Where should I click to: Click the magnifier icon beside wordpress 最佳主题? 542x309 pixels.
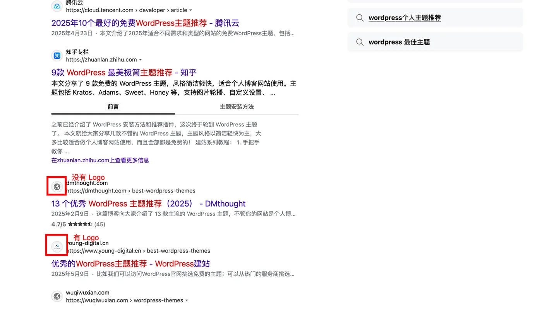tap(360, 42)
